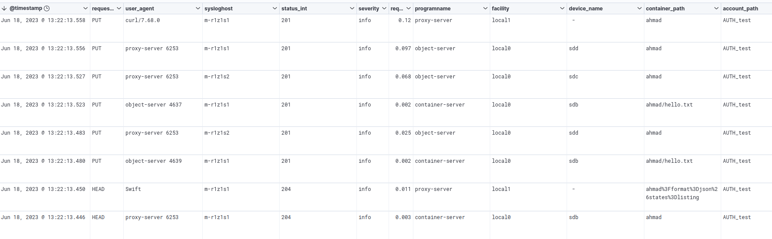Open the programname column chevron menu
The height and width of the screenshot is (239, 772).
[485, 8]
